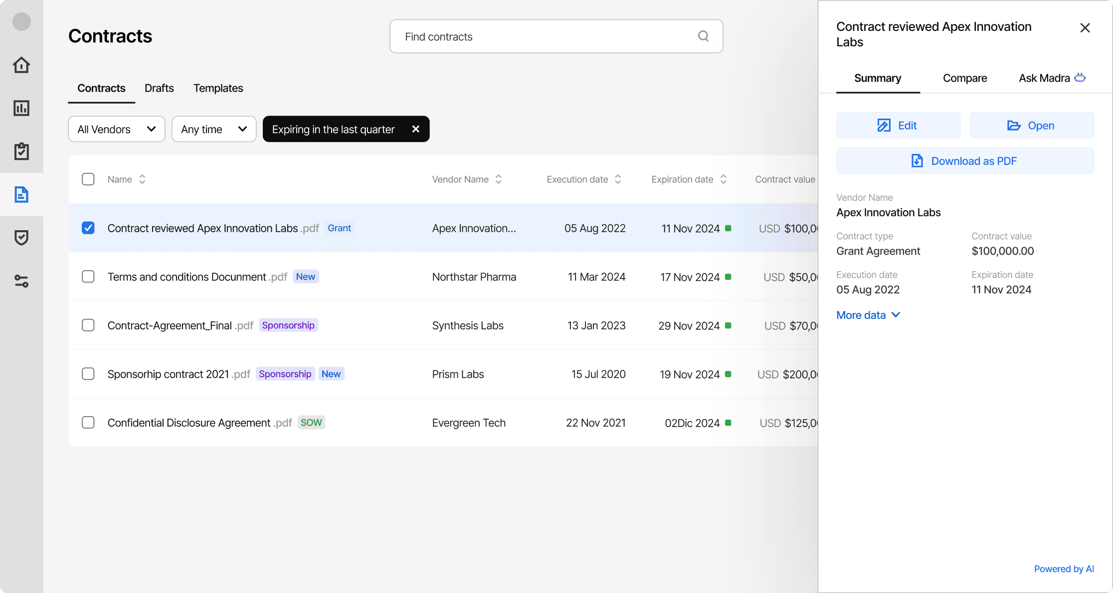Open the Compare tab

pyautogui.click(x=964, y=78)
